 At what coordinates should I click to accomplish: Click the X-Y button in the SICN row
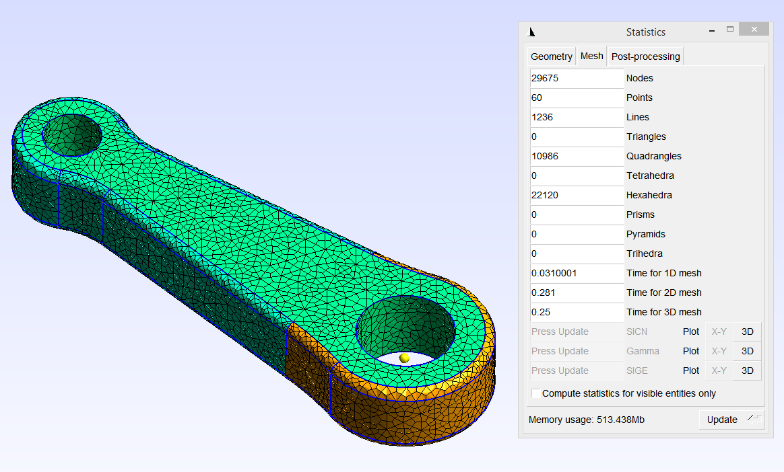718,331
